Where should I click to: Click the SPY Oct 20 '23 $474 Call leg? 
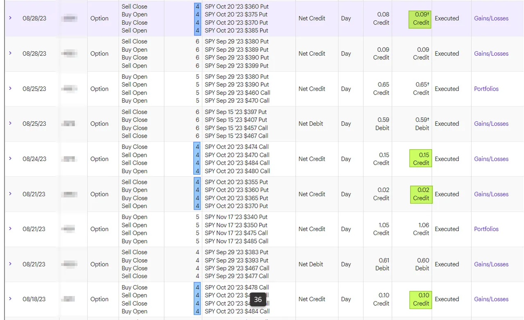[237, 147]
